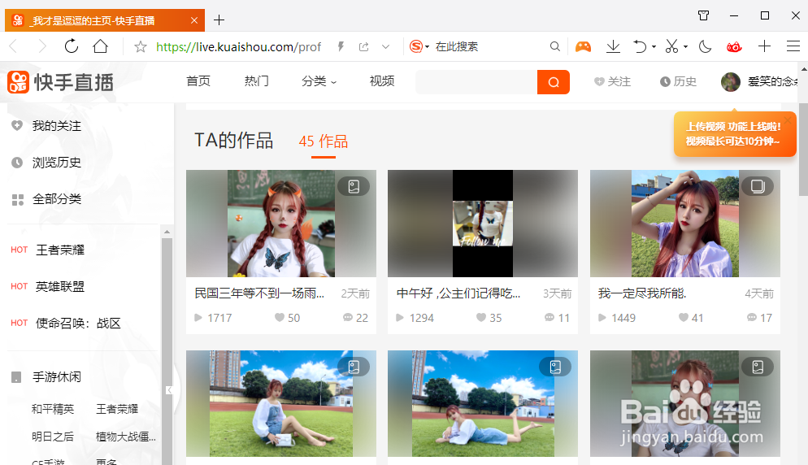Open the downloads icon
This screenshot has height=465, width=808.
[x=613, y=47]
